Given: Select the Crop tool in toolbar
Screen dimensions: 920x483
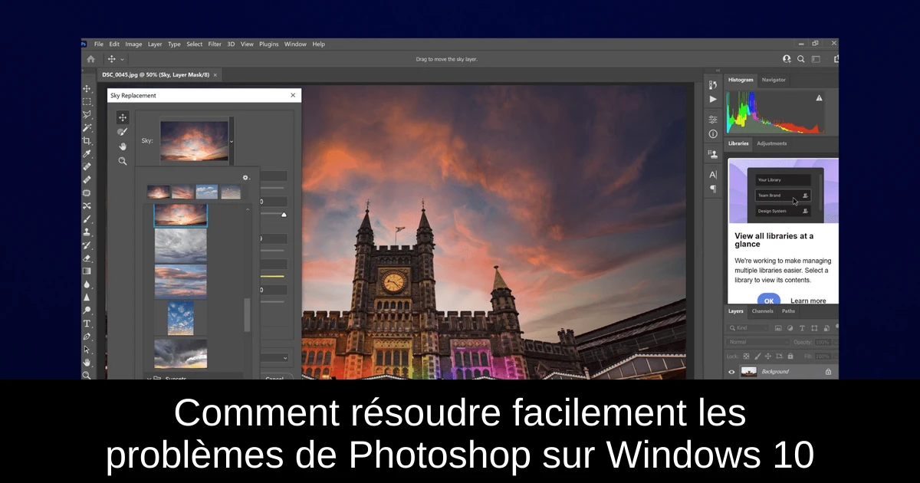Looking at the screenshot, I should tap(87, 140).
